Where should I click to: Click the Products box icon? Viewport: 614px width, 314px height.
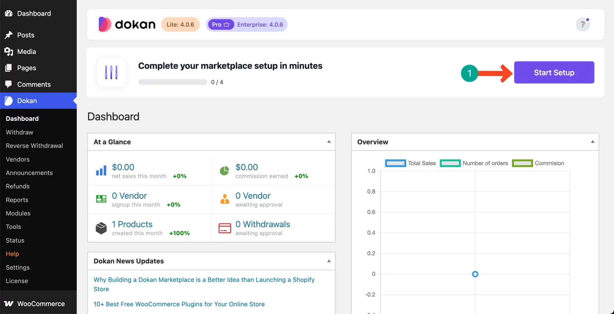click(101, 228)
